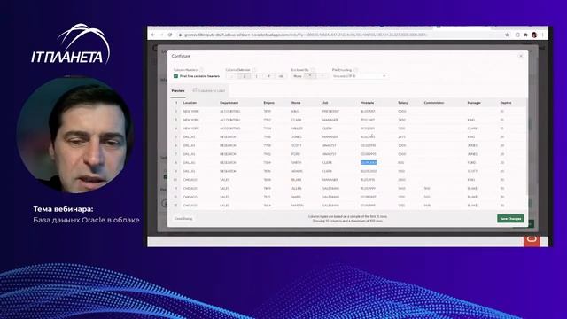Click the browser address bar URL
The image size is (567, 319).
(306, 35)
